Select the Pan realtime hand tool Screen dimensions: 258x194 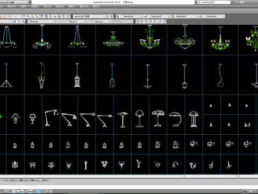coord(24,16)
